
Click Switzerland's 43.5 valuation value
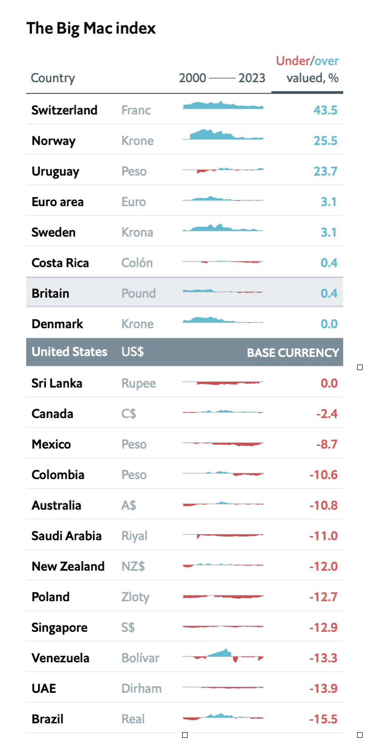click(325, 110)
